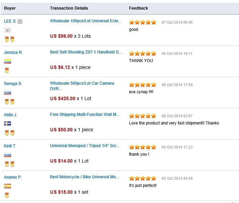The image size is (239, 203).
Task: Open buyer profile LEE S.
Action: (10, 21)
